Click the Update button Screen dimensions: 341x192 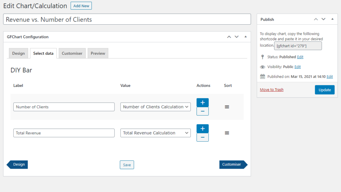[x=324, y=90]
